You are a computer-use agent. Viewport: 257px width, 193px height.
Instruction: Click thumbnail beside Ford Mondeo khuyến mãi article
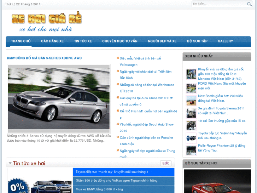point(191,74)
